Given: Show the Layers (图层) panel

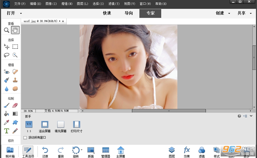Looking at the screenshot, I should 172,152.
